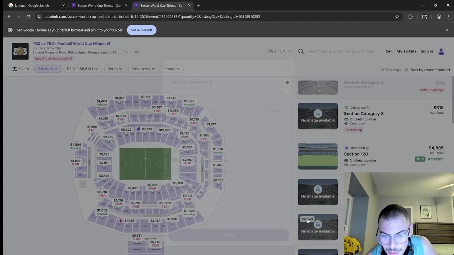Select the Section 120 listing thumbnail

pyautogui.click(x=318, y=156)
